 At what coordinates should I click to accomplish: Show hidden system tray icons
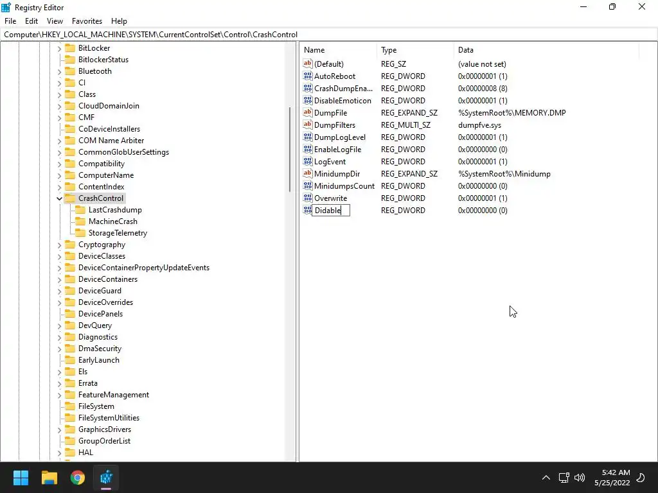point(546,478)
